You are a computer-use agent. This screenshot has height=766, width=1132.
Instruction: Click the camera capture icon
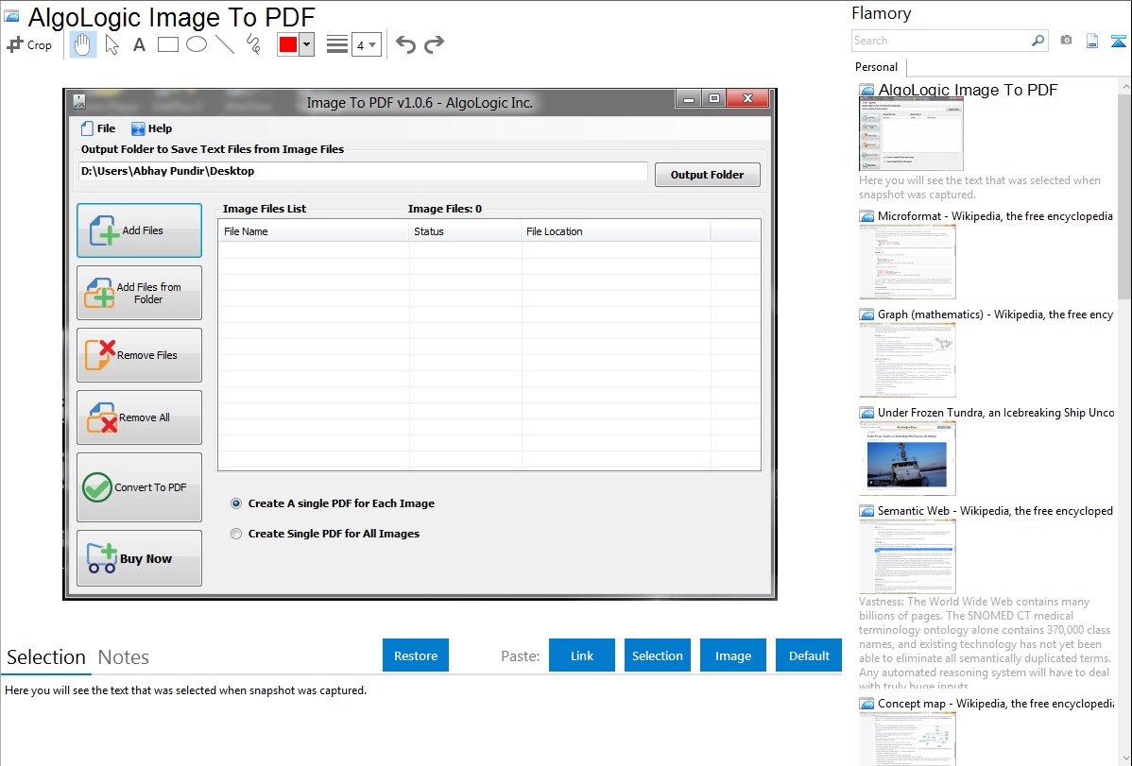point(1066,41)
